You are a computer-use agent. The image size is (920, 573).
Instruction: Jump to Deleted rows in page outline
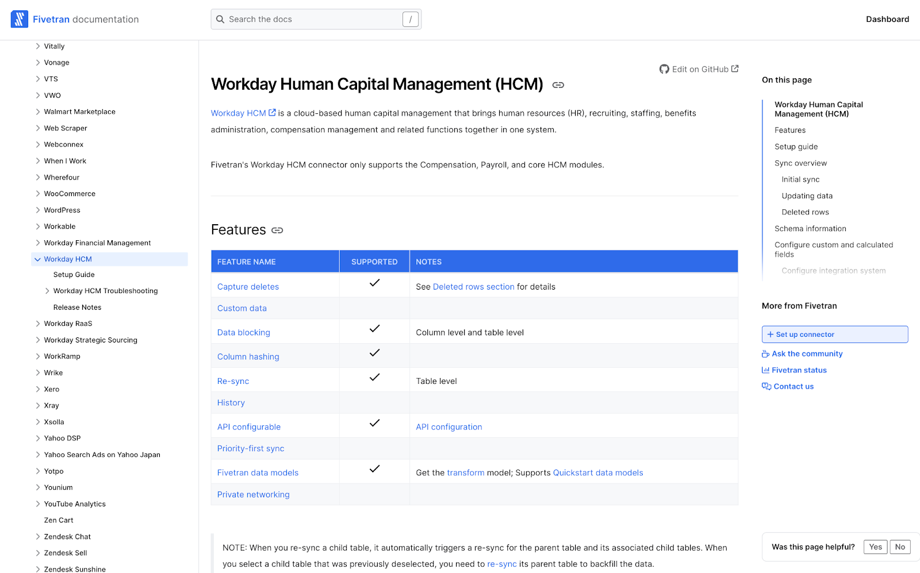(805, 212)
